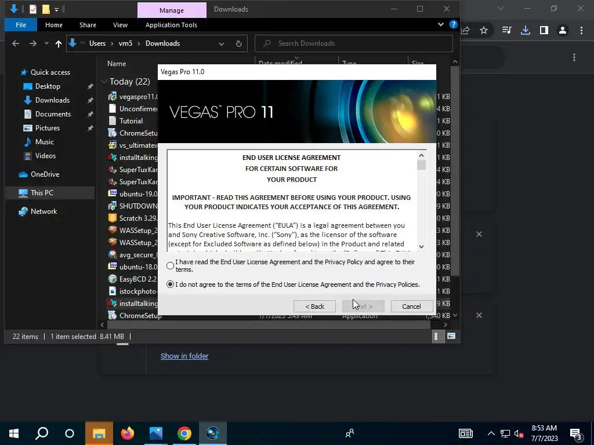The height and width of the screenshot is (445, 594).
Task: Select Quick access in navigation pane
Action: (x=50, y=72)
